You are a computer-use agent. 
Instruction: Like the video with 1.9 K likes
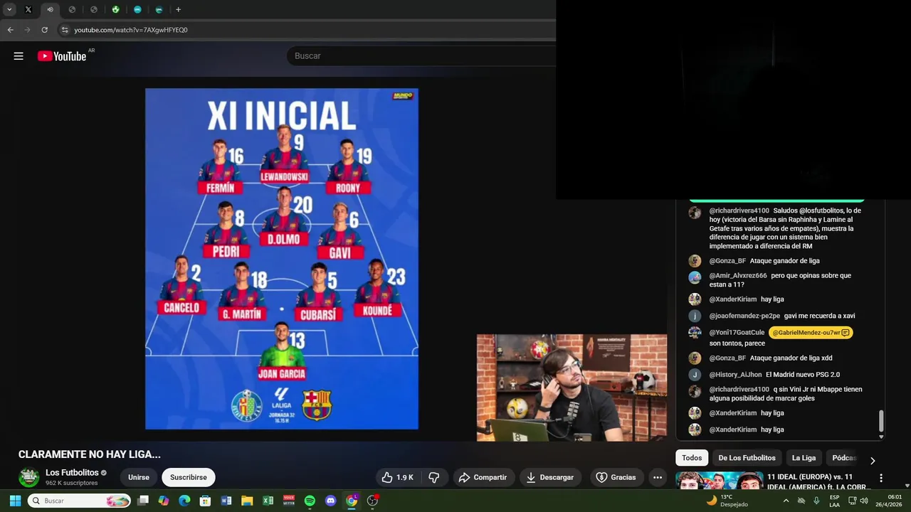coord(397,477)
